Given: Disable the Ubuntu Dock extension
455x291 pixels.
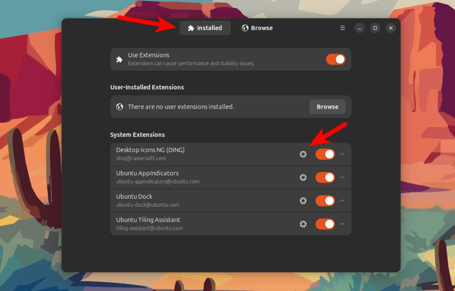Looking at the screenshot, I should tap(325, 201).
